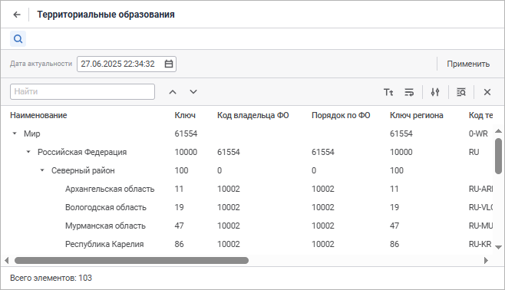
Task: Click the Применить button
Action: [x=468, y=64]
